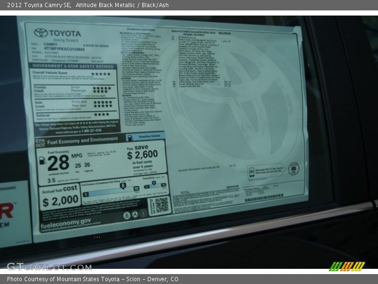Click the striped green-orange-yellow logo bottom right
378x284 pixels.
tap(347, 266)
